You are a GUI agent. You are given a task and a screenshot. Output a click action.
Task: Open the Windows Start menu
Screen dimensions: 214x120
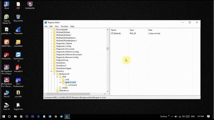(4, 116)
